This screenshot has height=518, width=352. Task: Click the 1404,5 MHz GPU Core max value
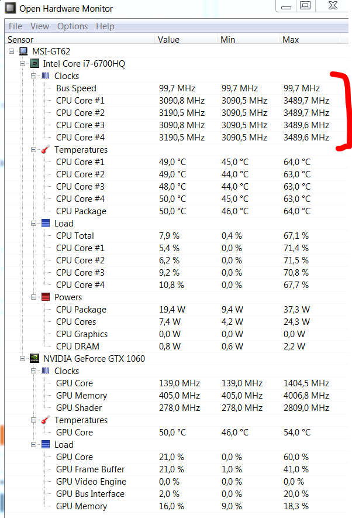tap(306, 383)
